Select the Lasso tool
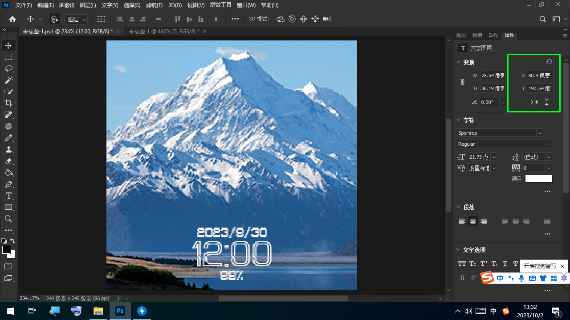This screenshot has width=570, height=320. pos(8,68)
